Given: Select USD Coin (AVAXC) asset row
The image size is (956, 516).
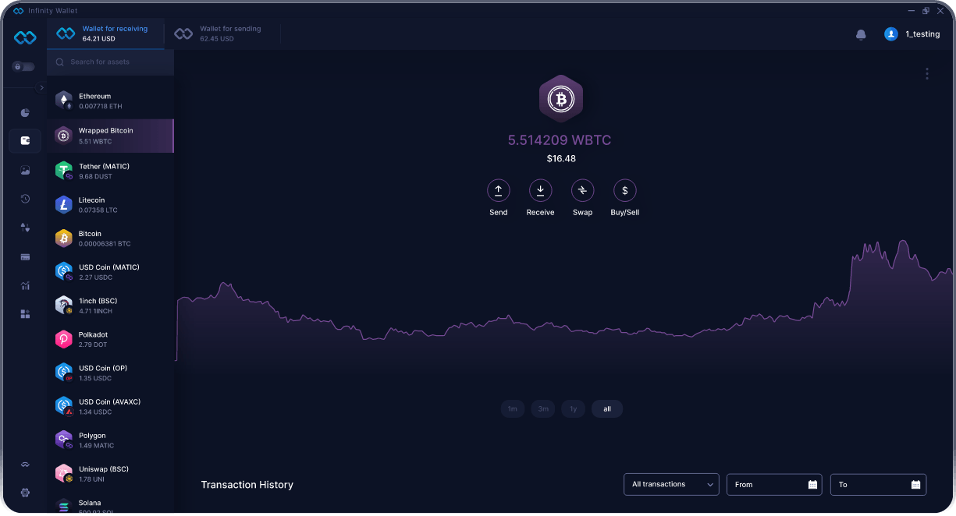Looking at the screenshot, I should (111, 405).
